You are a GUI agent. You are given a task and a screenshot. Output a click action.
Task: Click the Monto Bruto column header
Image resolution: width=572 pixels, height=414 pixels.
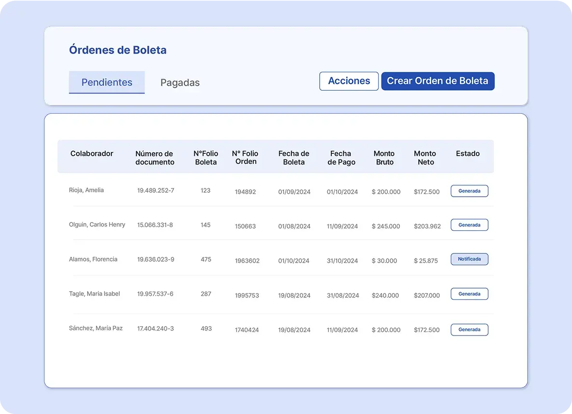384,158
